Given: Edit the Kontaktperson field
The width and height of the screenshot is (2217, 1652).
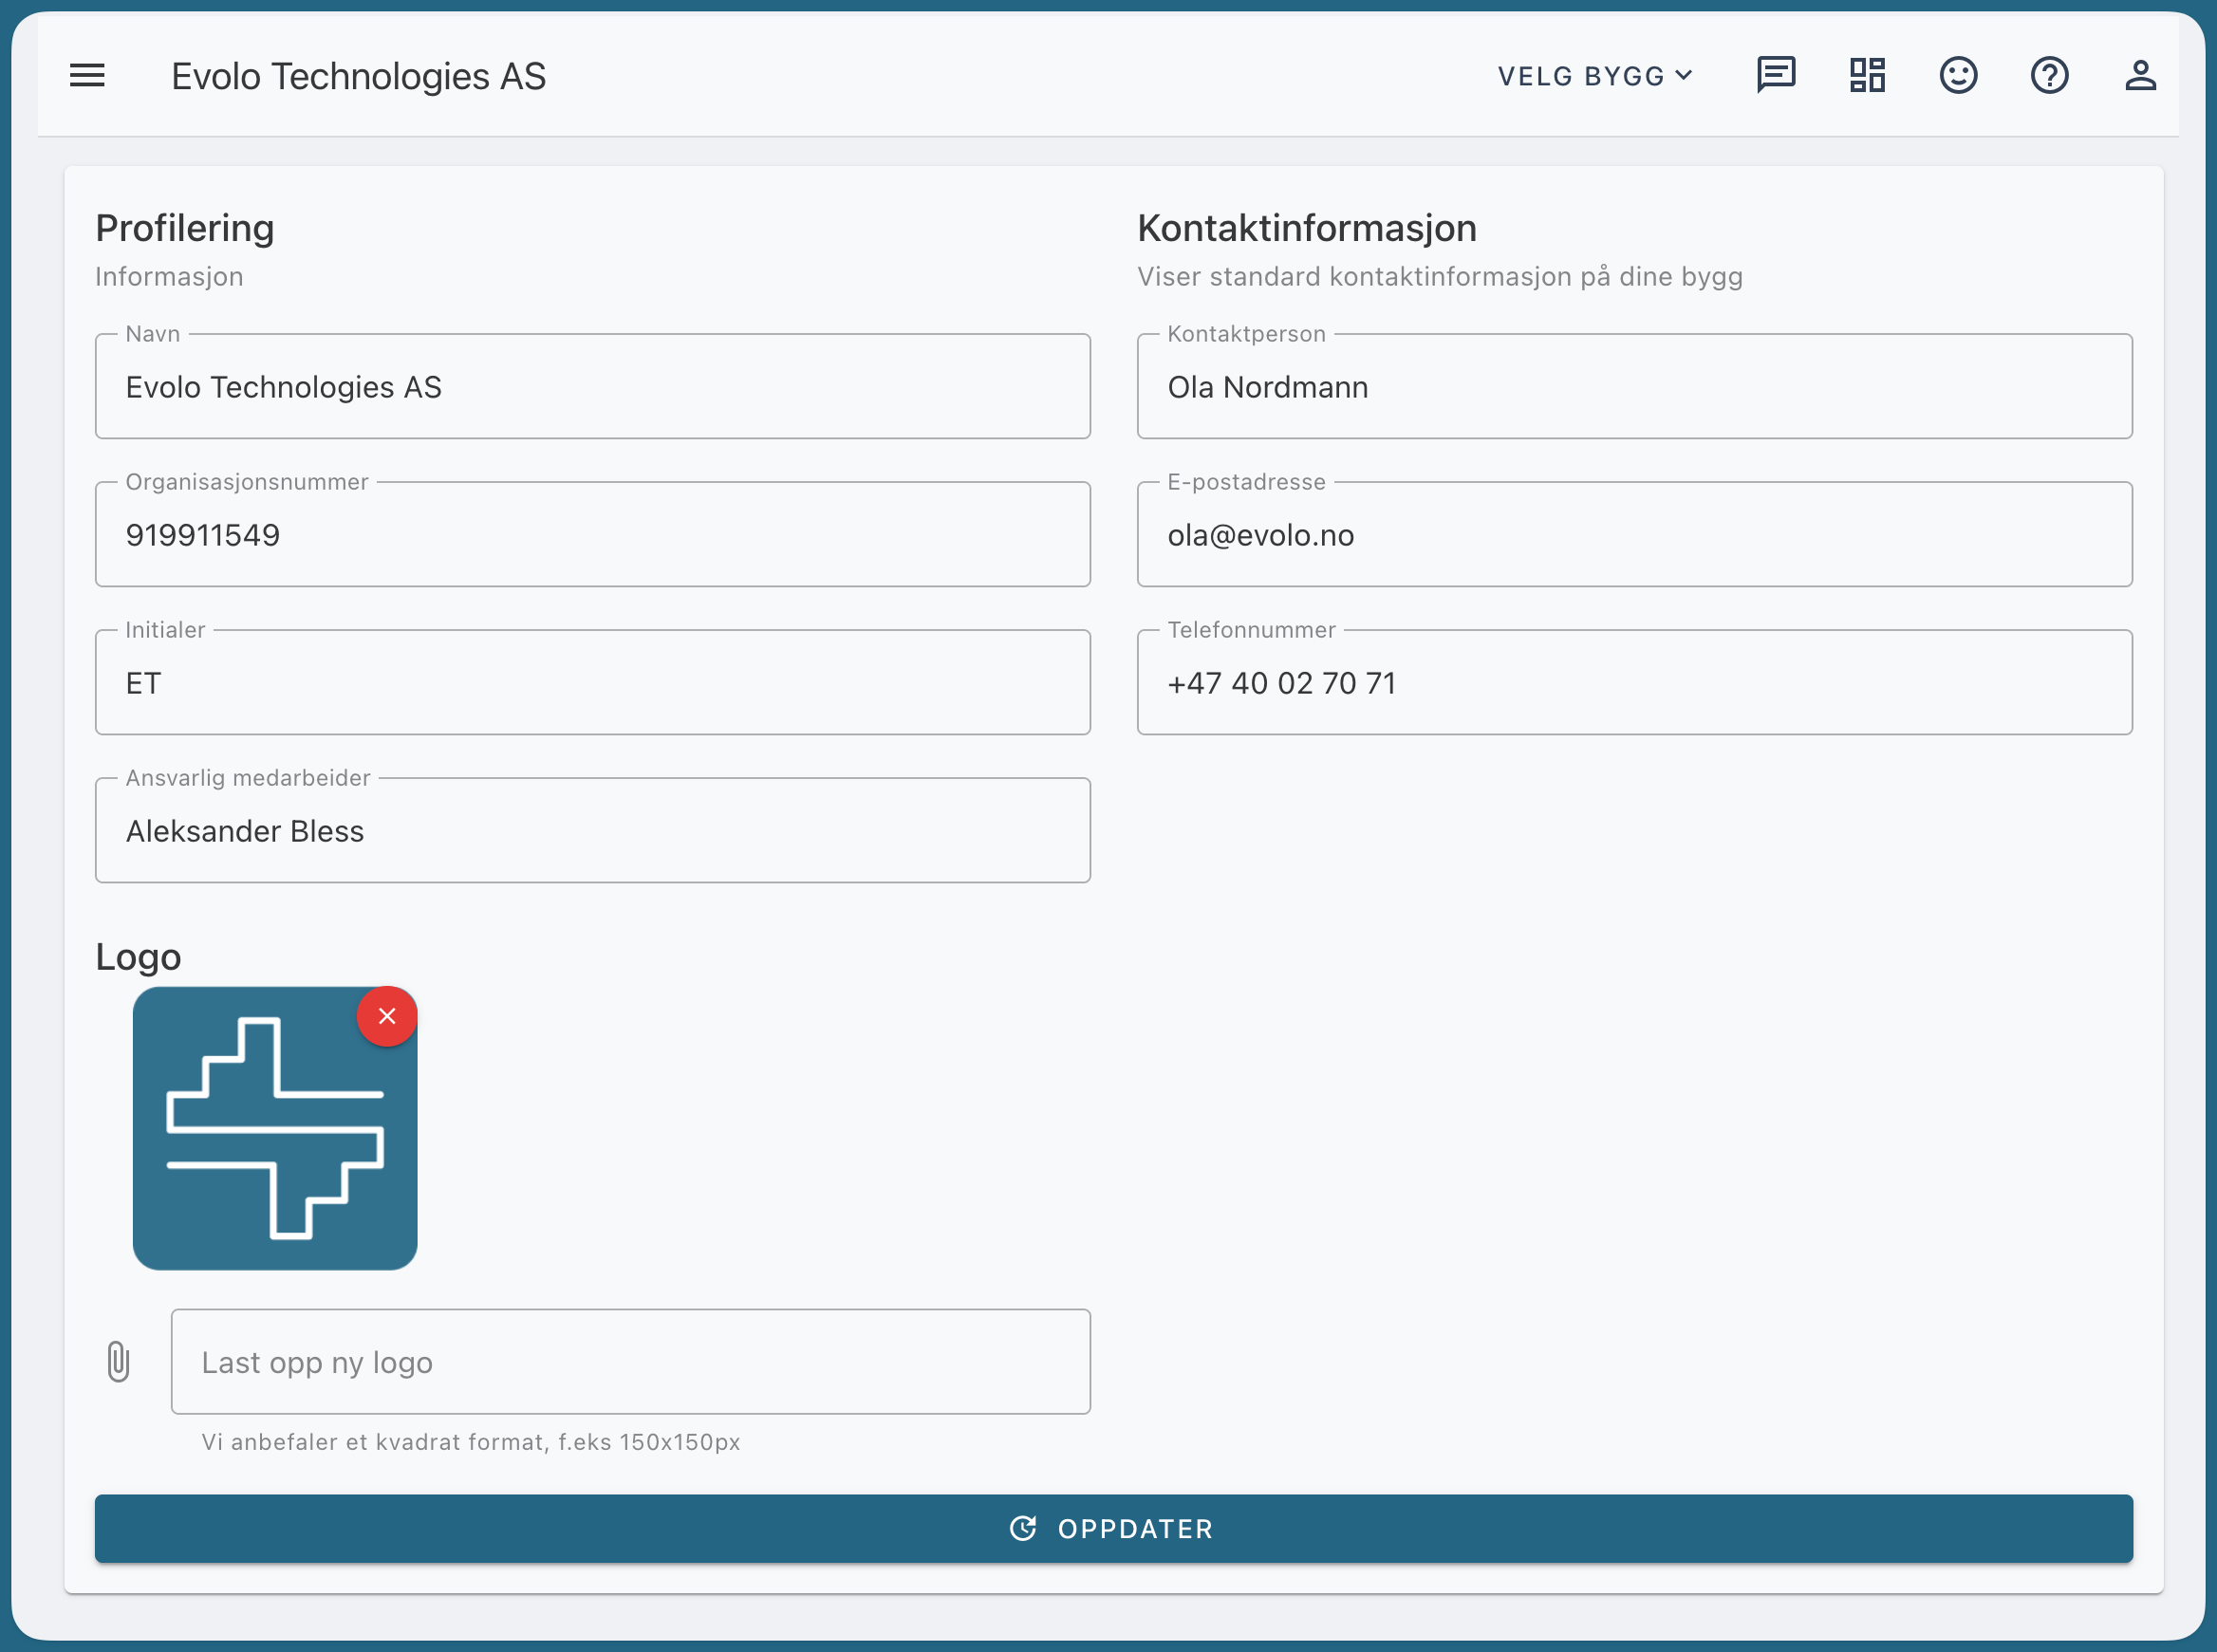Looking at the screenshot, I should click(1635, 386).
